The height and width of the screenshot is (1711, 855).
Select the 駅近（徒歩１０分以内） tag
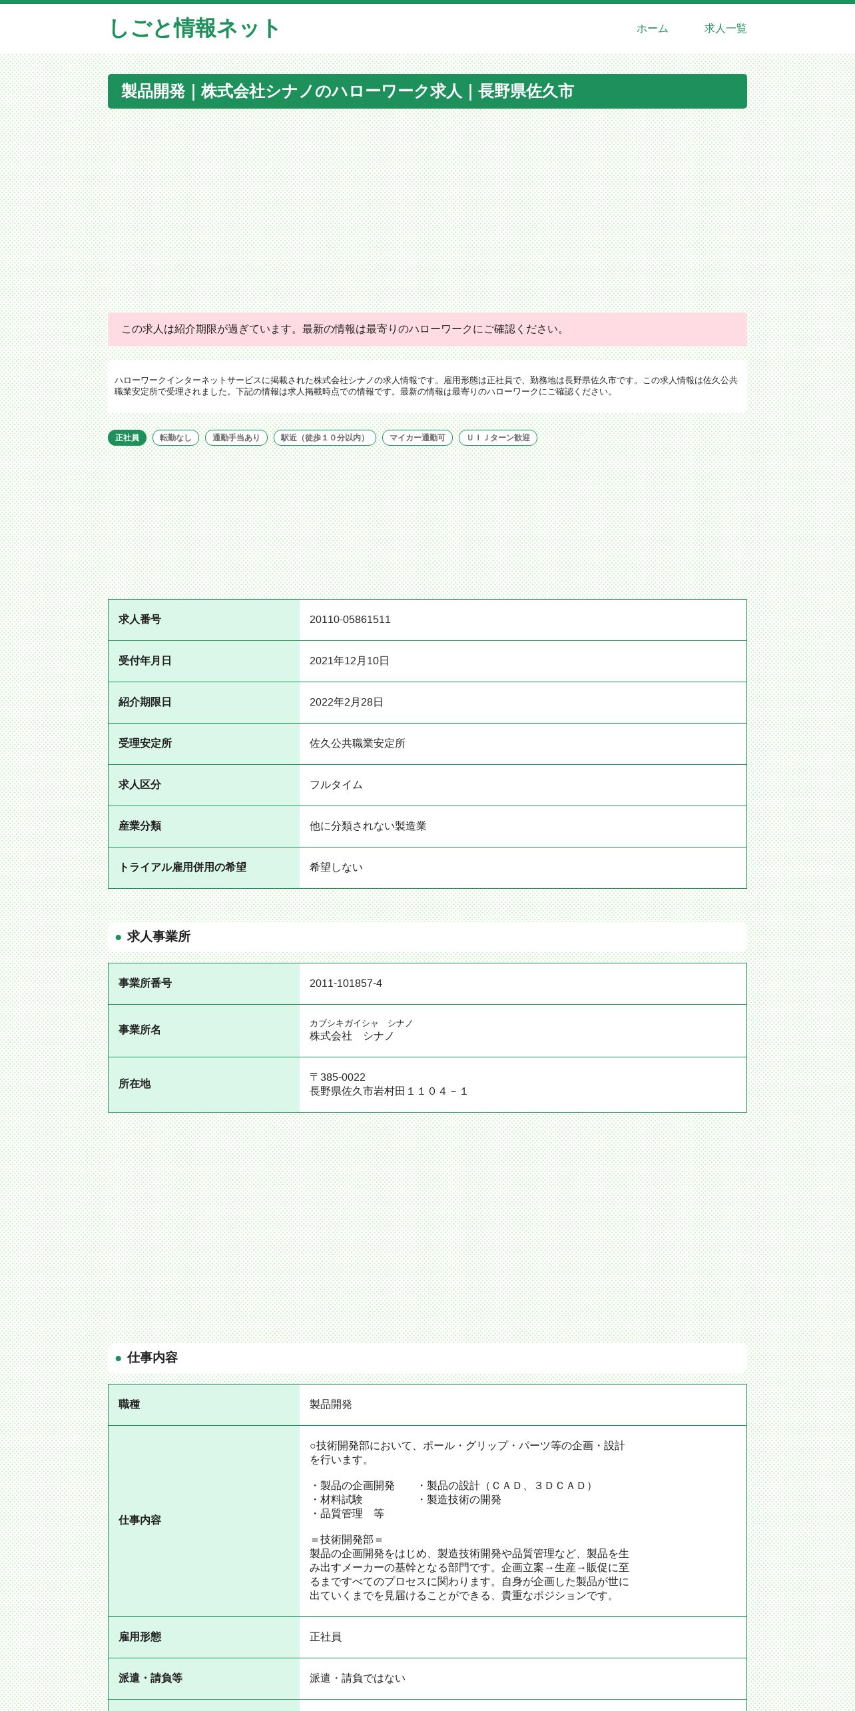[325, 438]
